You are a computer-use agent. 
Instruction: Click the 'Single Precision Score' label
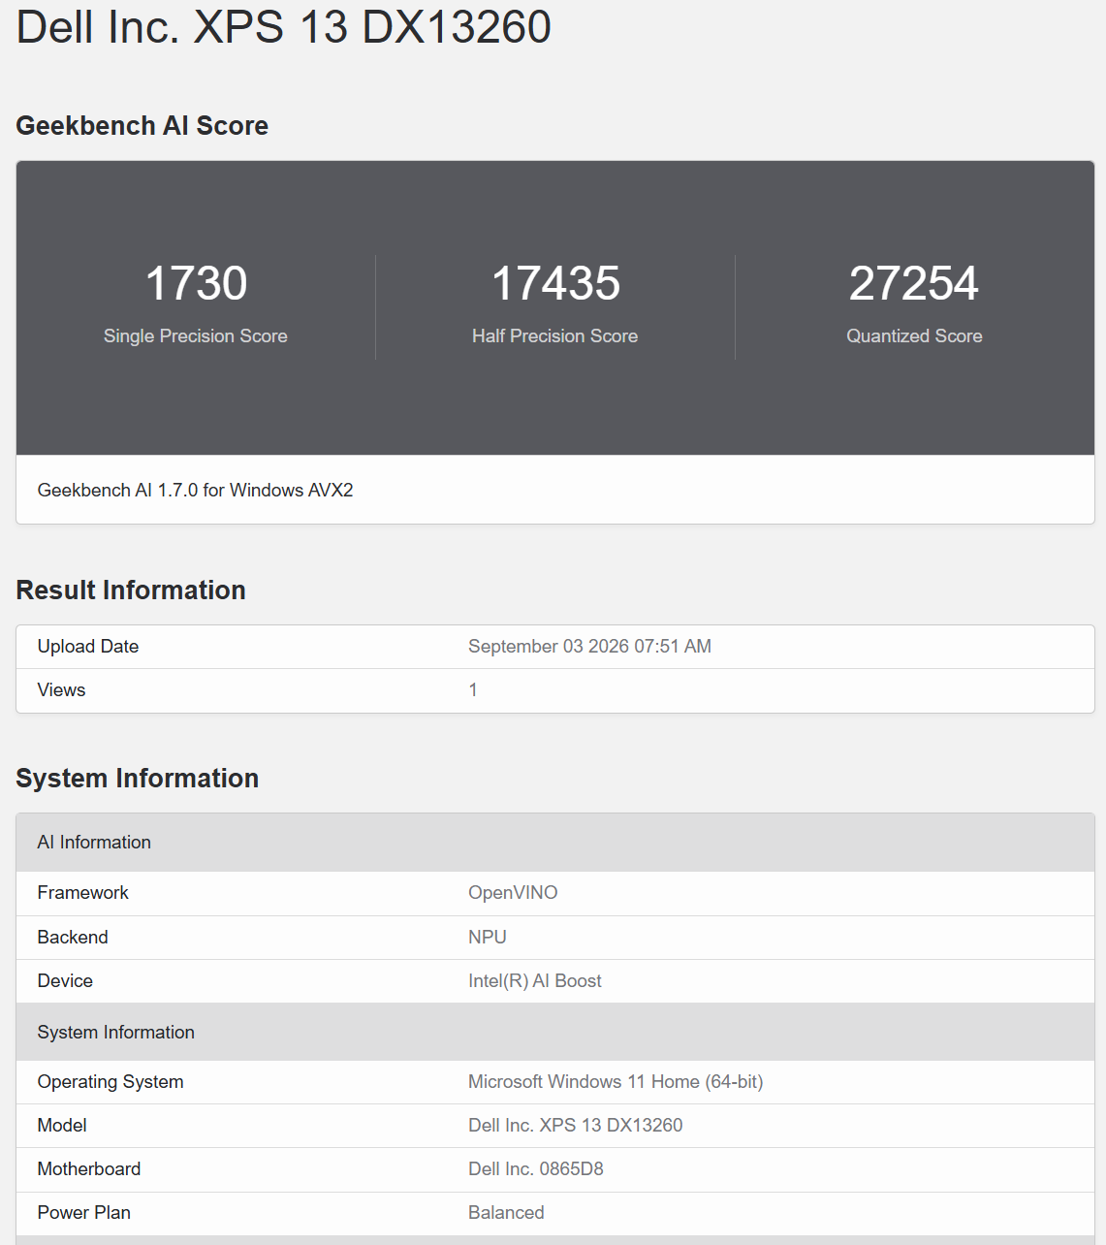(196, 335)
